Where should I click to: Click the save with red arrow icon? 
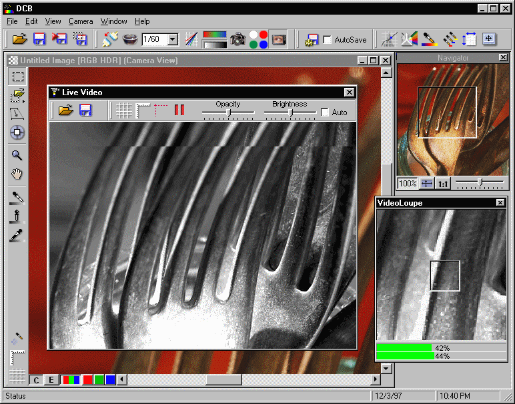coord(59,39)
